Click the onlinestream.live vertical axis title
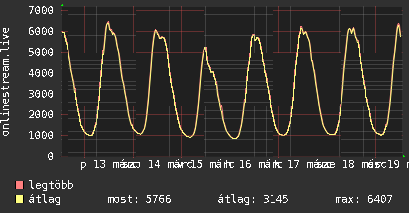The image size is (409, 213). [x=6, y=82]
